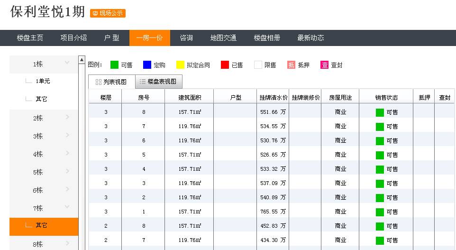Switch to 楼盘表视图 tab
Screen dimensions: 456x250
[159, 82]
